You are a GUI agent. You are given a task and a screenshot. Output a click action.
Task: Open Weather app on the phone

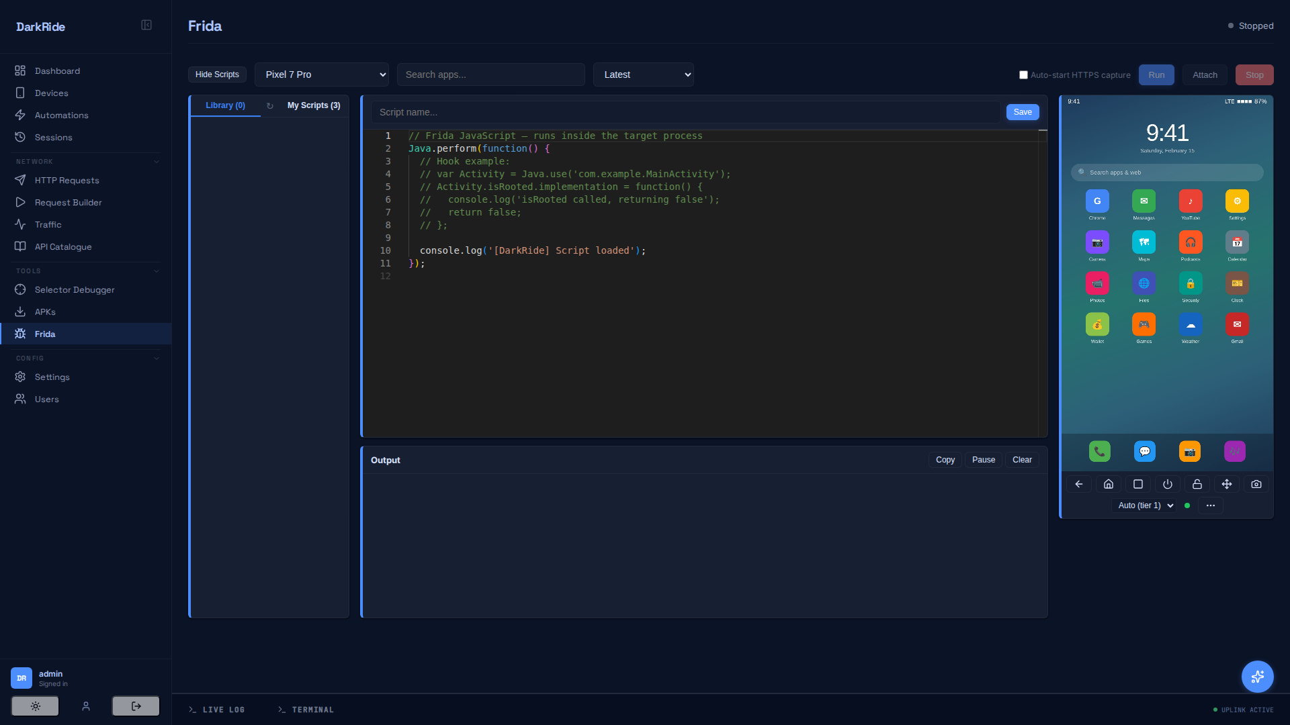coord(1191,325)
